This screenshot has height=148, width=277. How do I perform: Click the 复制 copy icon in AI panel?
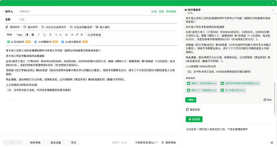point(267,100)
